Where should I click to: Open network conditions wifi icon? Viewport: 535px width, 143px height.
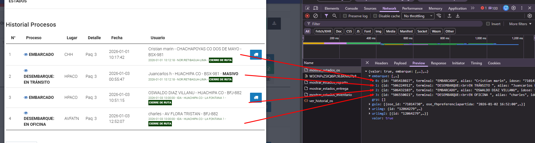tap(439, 16)
